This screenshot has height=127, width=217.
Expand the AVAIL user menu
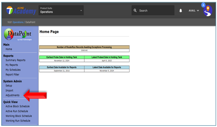pos(194,11)
